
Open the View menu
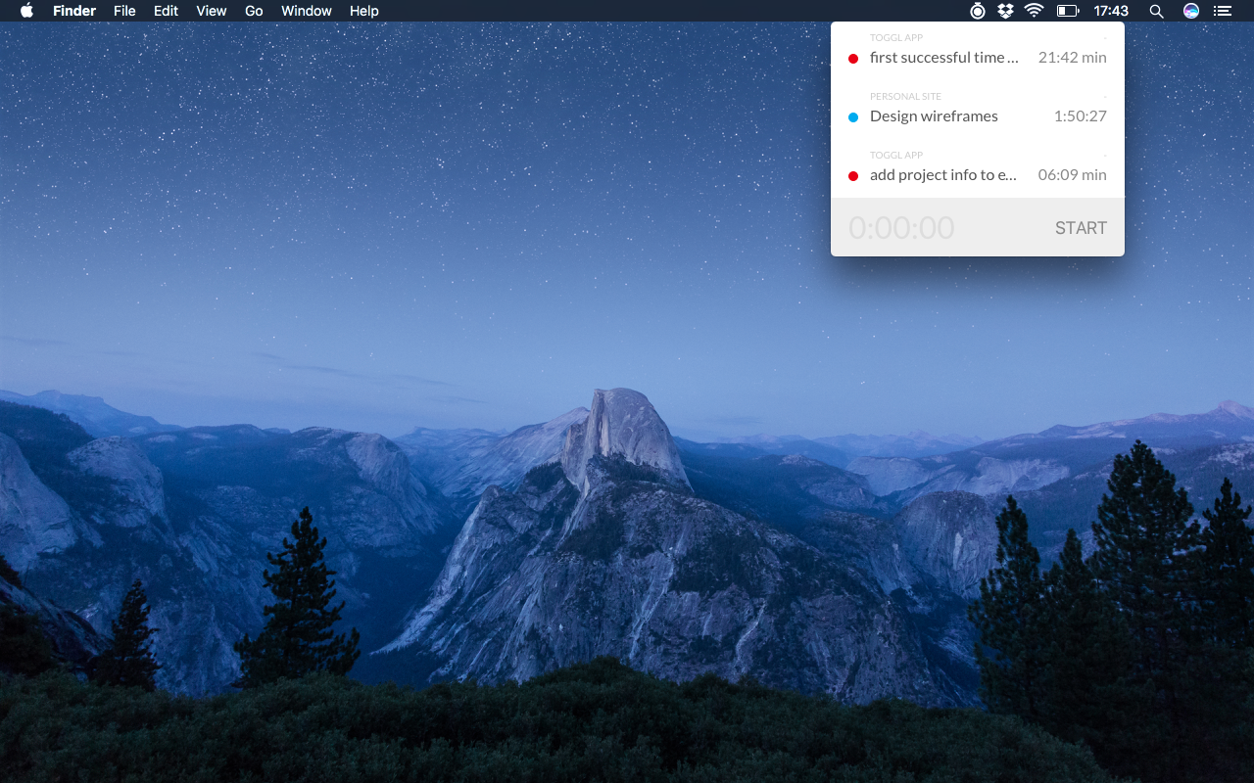tap(211, 11)
